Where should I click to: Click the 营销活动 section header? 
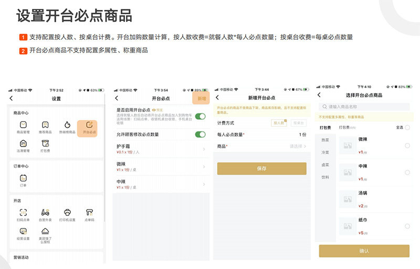[21, 257]
